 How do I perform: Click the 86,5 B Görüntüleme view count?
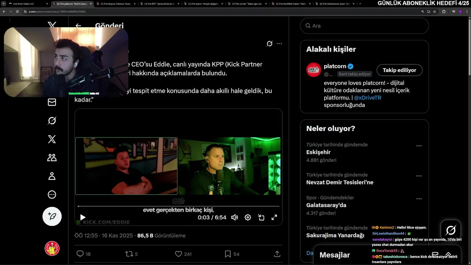[161, 236]
